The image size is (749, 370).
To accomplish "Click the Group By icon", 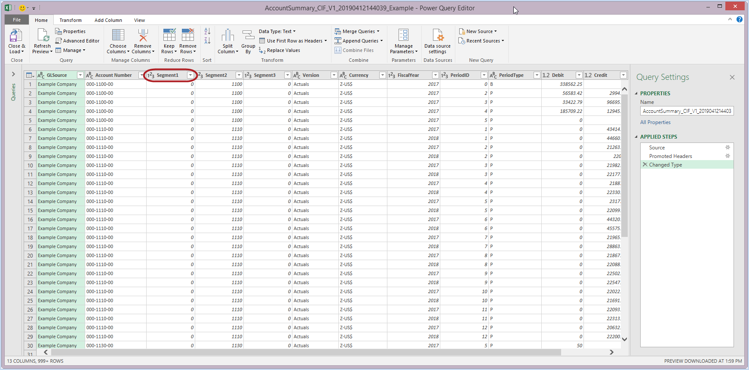I will (248, 35).
